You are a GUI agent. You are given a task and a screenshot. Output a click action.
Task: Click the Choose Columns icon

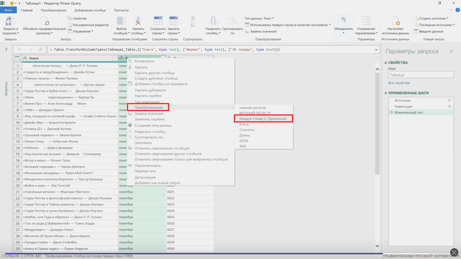[121, 21]
